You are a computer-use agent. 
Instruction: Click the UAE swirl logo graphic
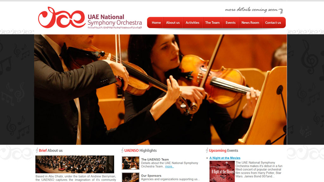tap(62, 17)
